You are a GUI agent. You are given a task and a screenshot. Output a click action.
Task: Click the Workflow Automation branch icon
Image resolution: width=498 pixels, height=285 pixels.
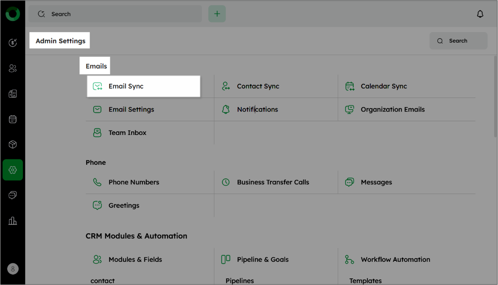349,260
